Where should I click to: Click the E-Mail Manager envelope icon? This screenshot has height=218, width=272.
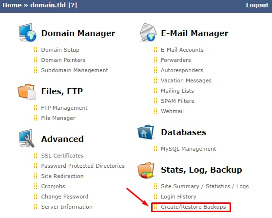coord(148,33)
